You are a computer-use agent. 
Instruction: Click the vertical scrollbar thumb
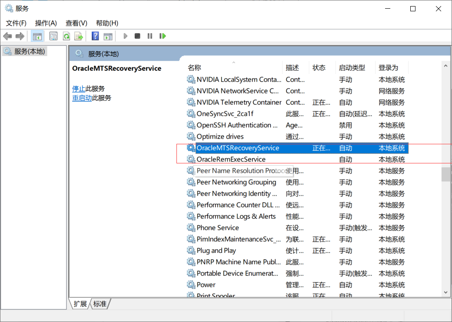[445, 174]
